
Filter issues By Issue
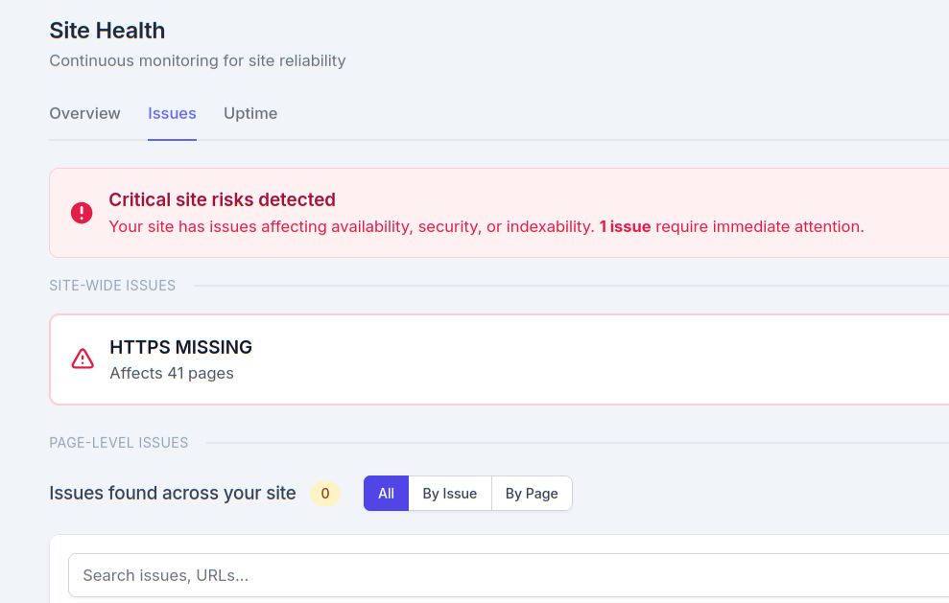click(449, 493)
